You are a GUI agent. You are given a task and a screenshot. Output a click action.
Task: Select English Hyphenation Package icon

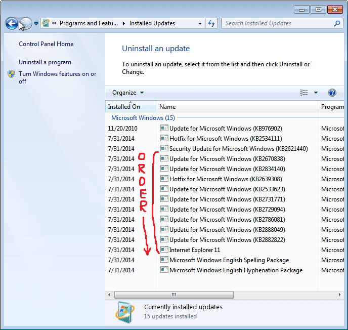[164, 270]
